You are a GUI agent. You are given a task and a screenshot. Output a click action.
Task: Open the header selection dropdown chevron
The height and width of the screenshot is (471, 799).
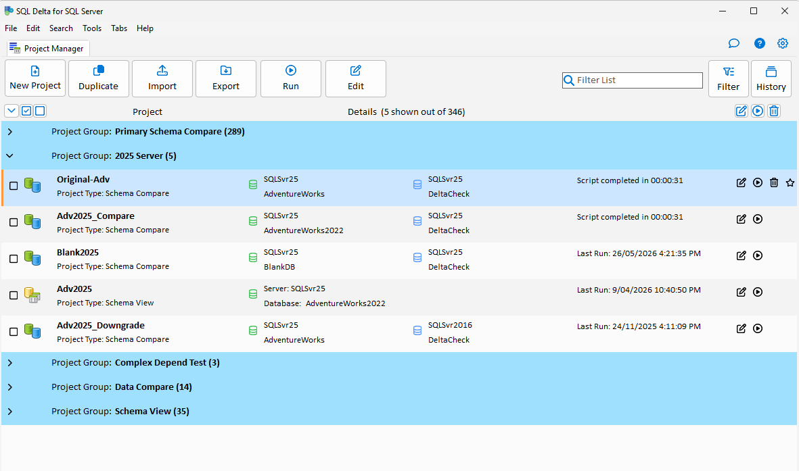(x=12, y=111)
